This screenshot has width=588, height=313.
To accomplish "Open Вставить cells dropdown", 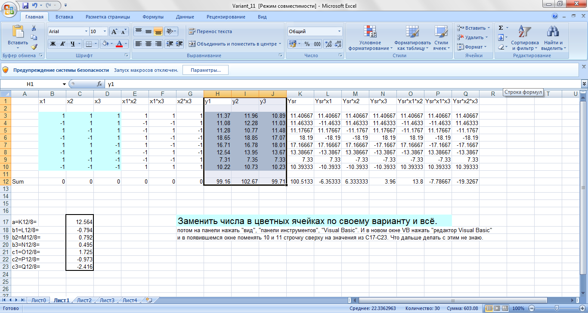I will click(473, 28).
